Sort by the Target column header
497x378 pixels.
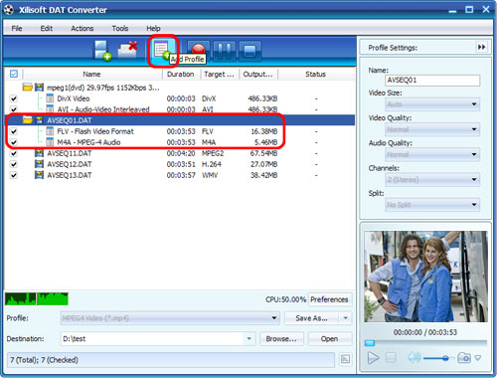[220, 74]
